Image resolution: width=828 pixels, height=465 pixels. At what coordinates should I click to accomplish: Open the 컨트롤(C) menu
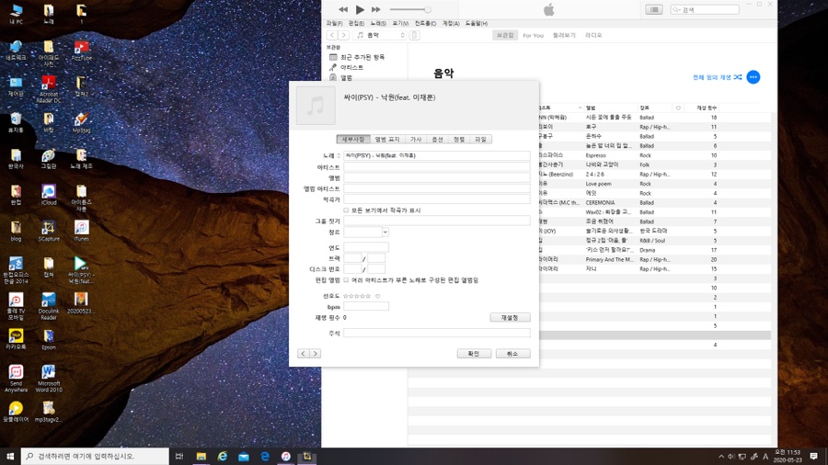point(425,23)
